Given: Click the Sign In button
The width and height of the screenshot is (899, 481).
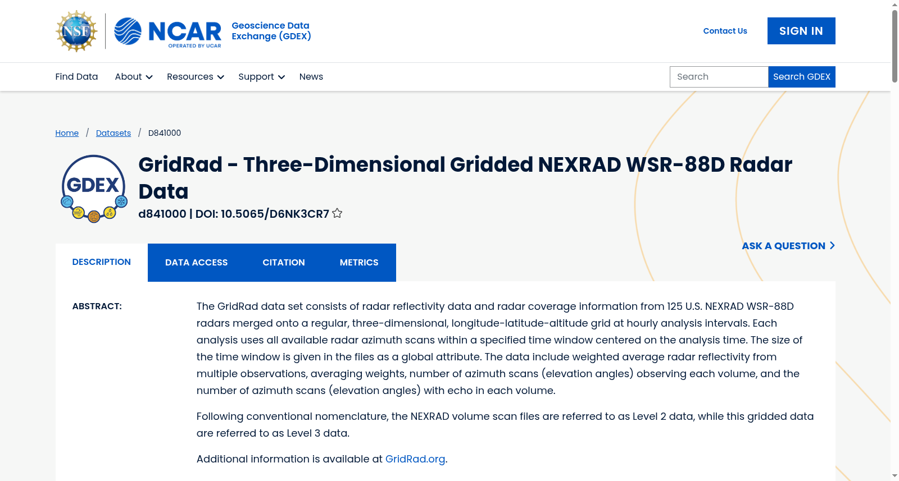Looking at the screenshot, I should (801, 31).
